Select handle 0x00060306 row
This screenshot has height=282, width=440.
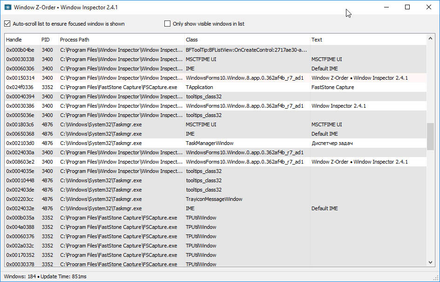pos(216,69)
